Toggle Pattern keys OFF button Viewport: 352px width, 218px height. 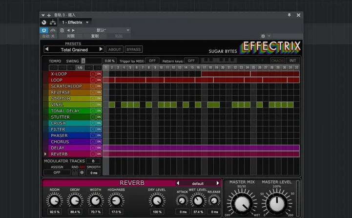pyautogui.click(x=191, y=61)
